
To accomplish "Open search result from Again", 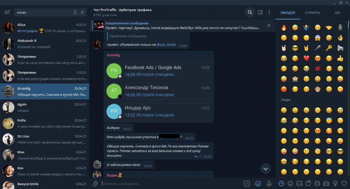I will pyautogui.click(x=45, y=108).
